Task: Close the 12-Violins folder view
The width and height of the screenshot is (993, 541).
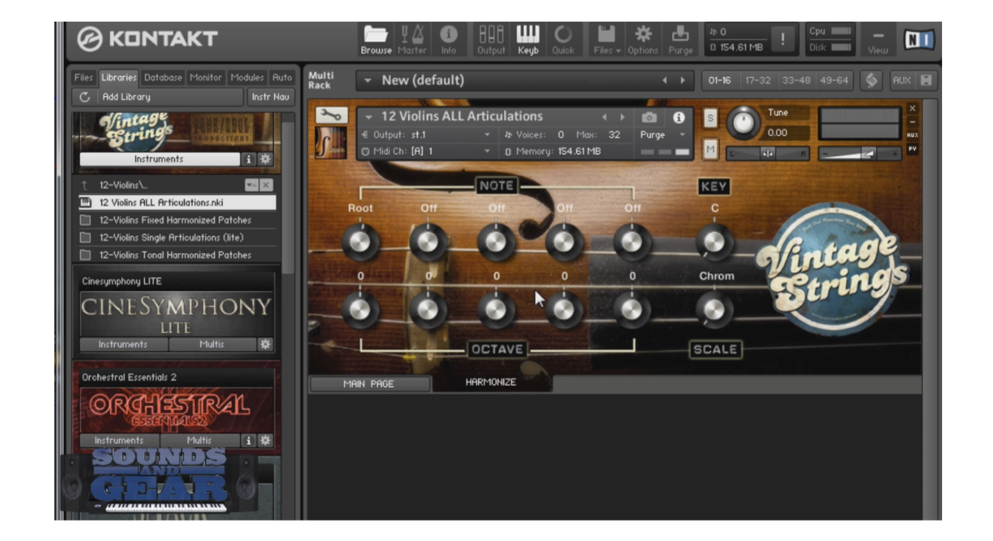Action: pos(267,185)
